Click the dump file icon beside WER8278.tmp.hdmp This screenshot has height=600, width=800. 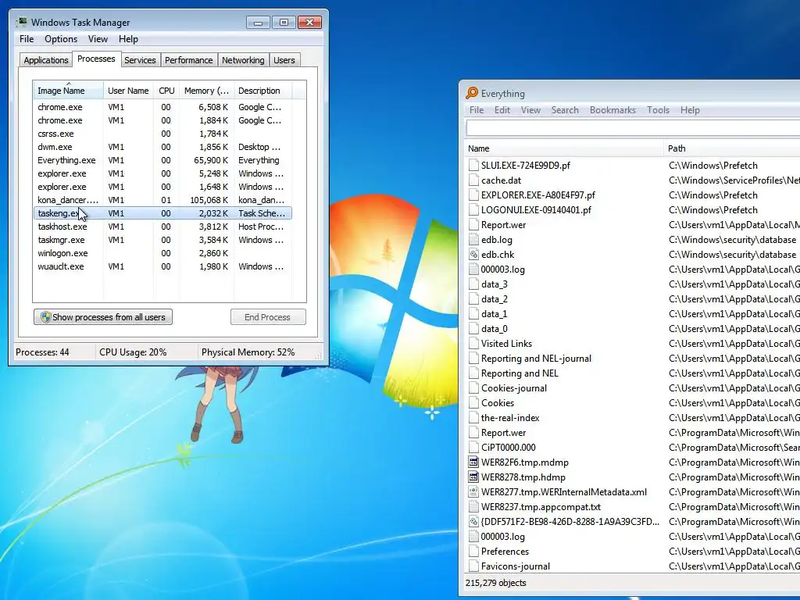pos(473,477)
